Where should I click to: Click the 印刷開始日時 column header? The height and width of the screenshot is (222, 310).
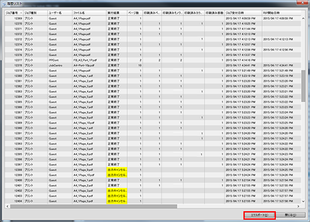point(281,13)
